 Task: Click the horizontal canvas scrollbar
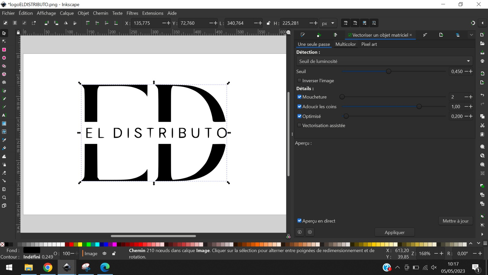click(153, 236)
